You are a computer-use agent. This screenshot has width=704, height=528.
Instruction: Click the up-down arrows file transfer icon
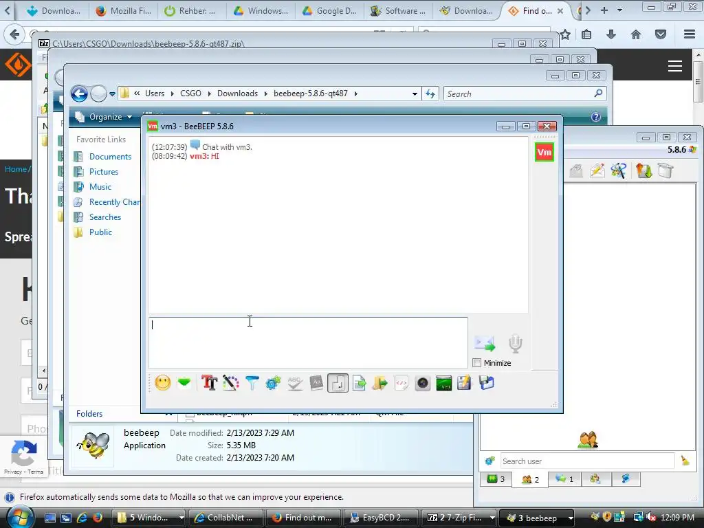(x=643, y=170)
